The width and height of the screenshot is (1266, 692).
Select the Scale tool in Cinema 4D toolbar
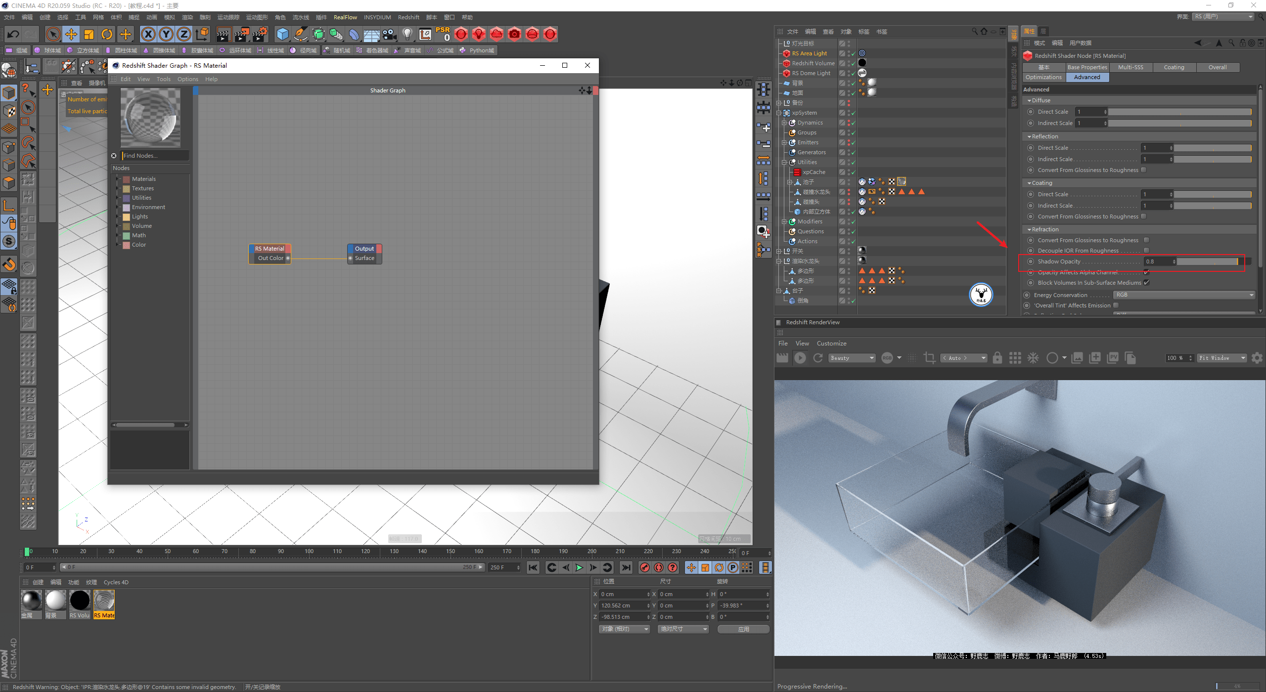(x=92, y=34)
